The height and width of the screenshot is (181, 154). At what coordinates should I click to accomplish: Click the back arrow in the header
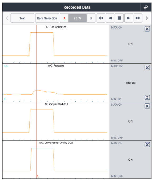click(x=146, y=7)
